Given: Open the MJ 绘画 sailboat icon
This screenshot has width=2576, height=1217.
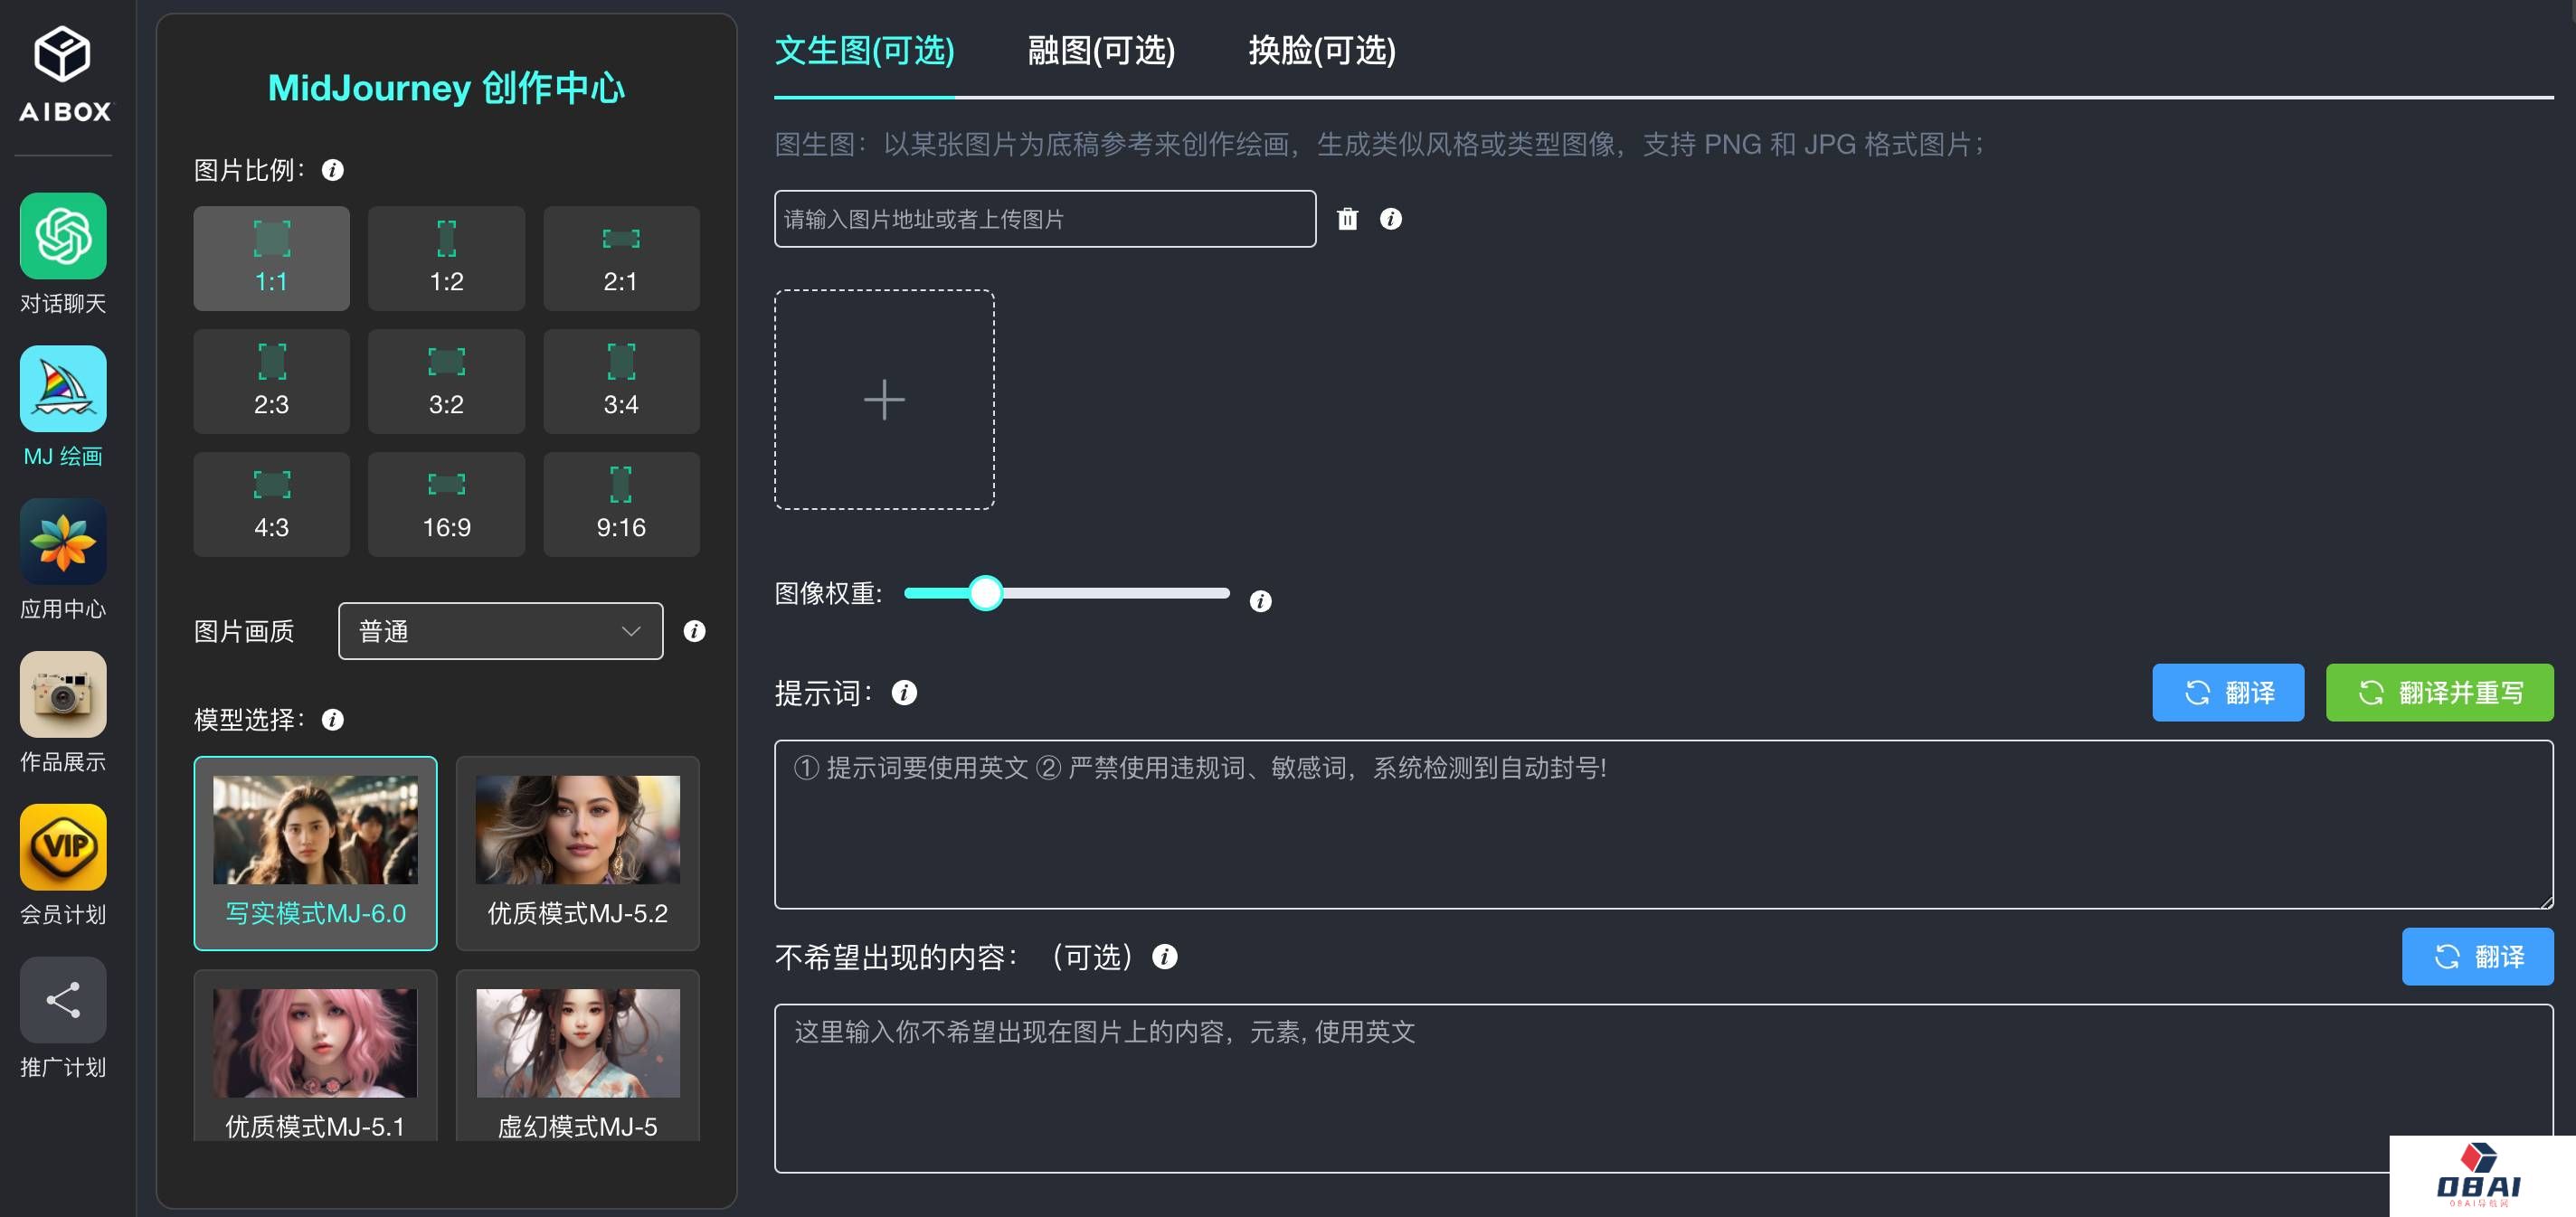Looking at the screenshot, I should tap(63, 389).
